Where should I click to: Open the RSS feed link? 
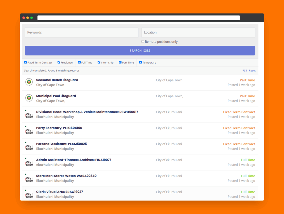pyautogui.click(x=245, y=70)
